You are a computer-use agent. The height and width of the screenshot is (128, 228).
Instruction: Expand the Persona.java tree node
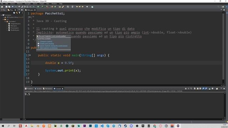point(7,28)
